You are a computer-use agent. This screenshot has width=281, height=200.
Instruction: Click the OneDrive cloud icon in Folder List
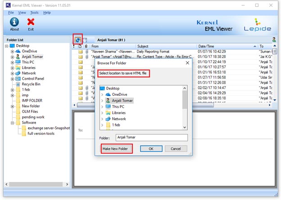(x=18, y=51)
